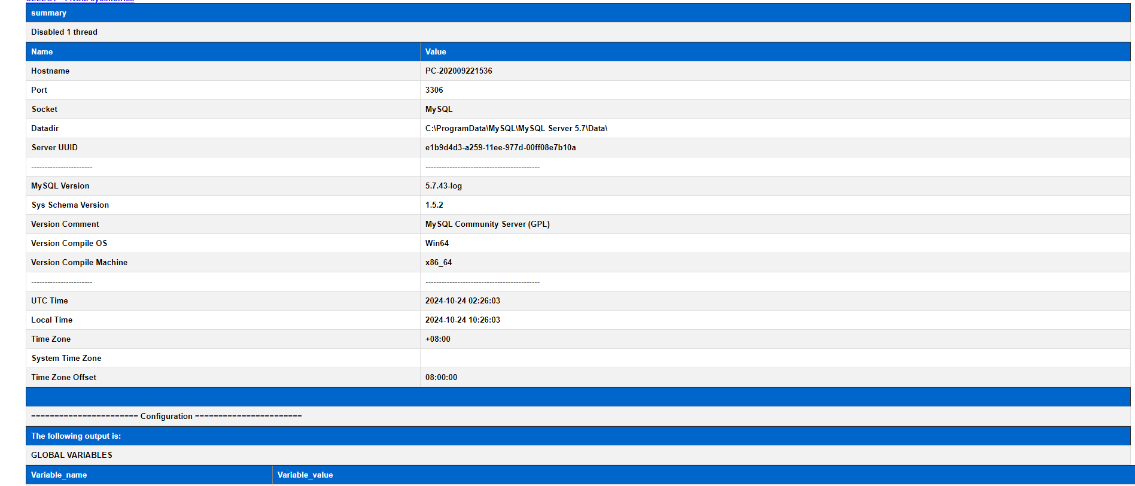Viewport: 1135px width, 486px height.
Task: Select the 'UTC Time' label cell
Action: (223, 301)
